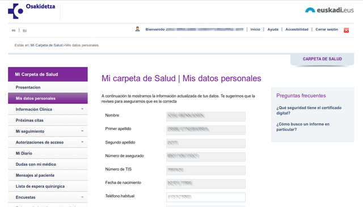The width and height of the screenshot is (363, 207).
Task: Click Mi Carpeta de Salud breadcrumb
Action: pos(47,45)
